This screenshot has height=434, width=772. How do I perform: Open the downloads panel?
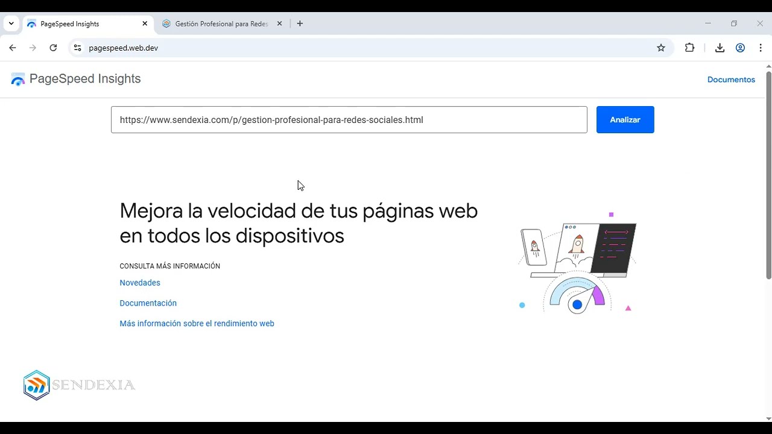coord(720,48)
